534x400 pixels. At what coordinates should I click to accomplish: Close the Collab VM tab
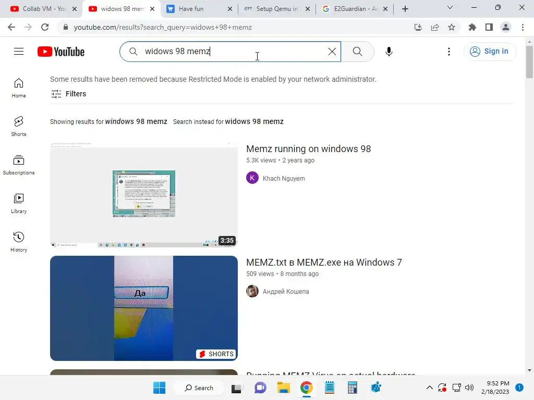[75, 9]
